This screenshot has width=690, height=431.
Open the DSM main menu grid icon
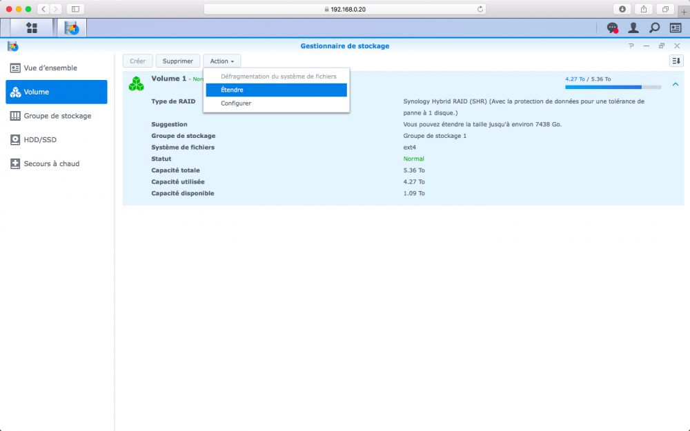pos(31,28)
